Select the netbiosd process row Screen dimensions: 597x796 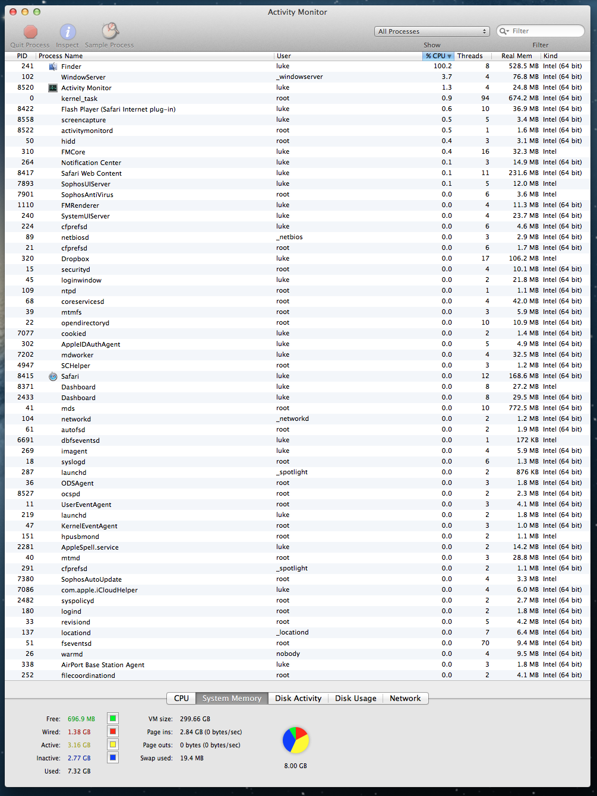click(x=298, y=237)
